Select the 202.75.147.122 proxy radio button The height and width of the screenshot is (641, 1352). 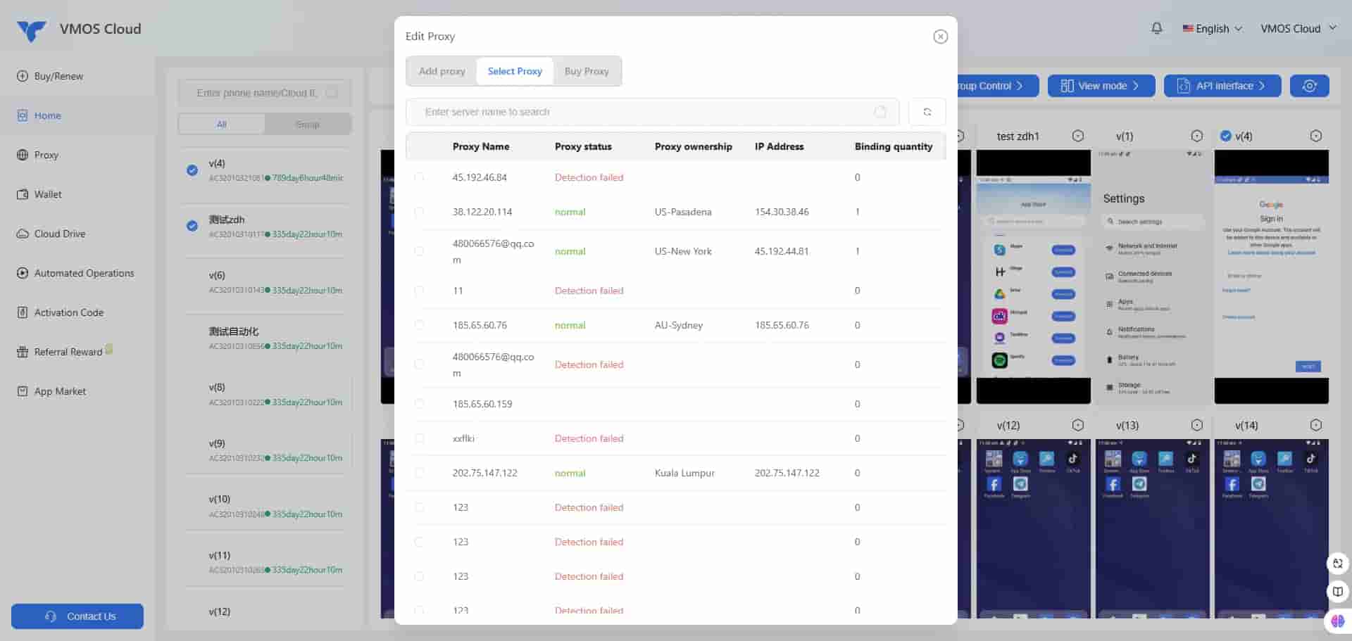click(x=420, y=473)
